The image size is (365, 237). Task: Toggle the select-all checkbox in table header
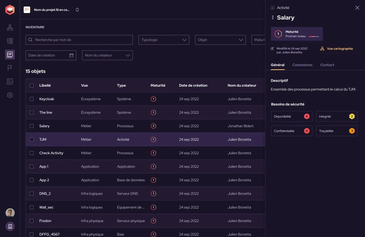32,85
